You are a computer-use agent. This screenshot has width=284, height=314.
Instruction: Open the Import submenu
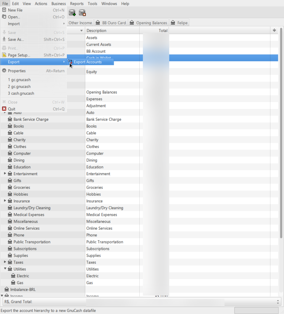coord(33,24)
